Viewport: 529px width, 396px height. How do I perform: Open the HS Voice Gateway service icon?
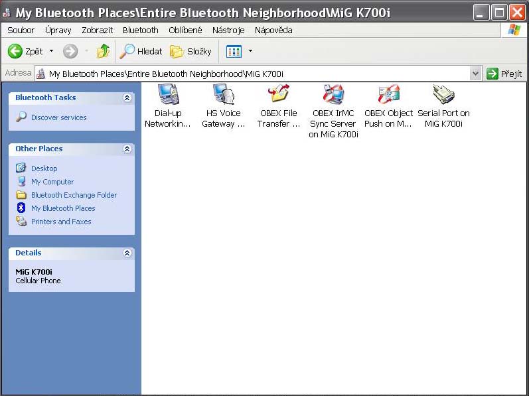[x=223, y=94]
